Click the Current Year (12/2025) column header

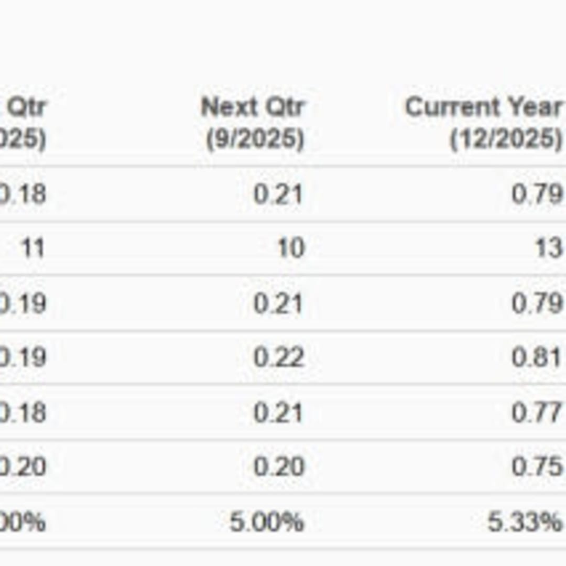point(484,123)
